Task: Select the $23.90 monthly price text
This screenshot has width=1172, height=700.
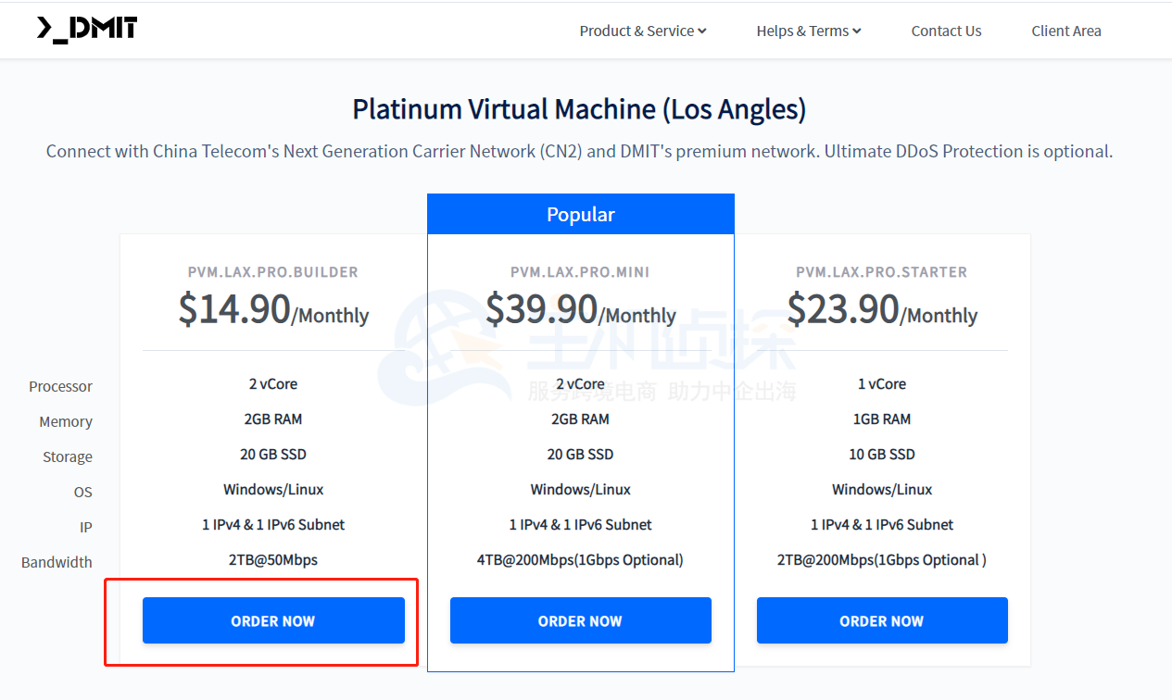Action: point(881,310)
